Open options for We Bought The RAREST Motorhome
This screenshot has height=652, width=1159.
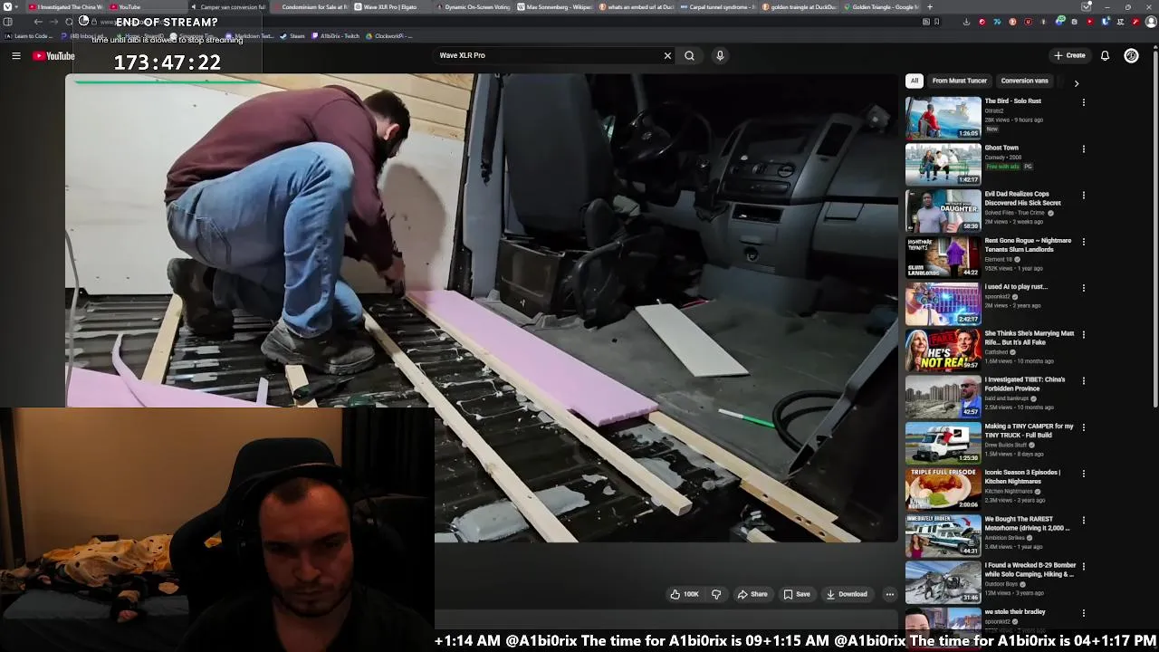pyautogui.click(x=1083, y=520)
